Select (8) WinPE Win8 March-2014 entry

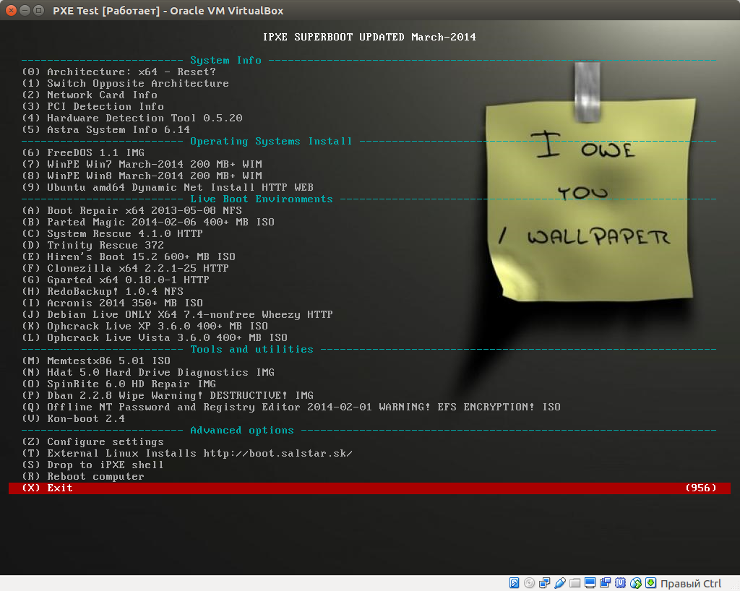142,176
